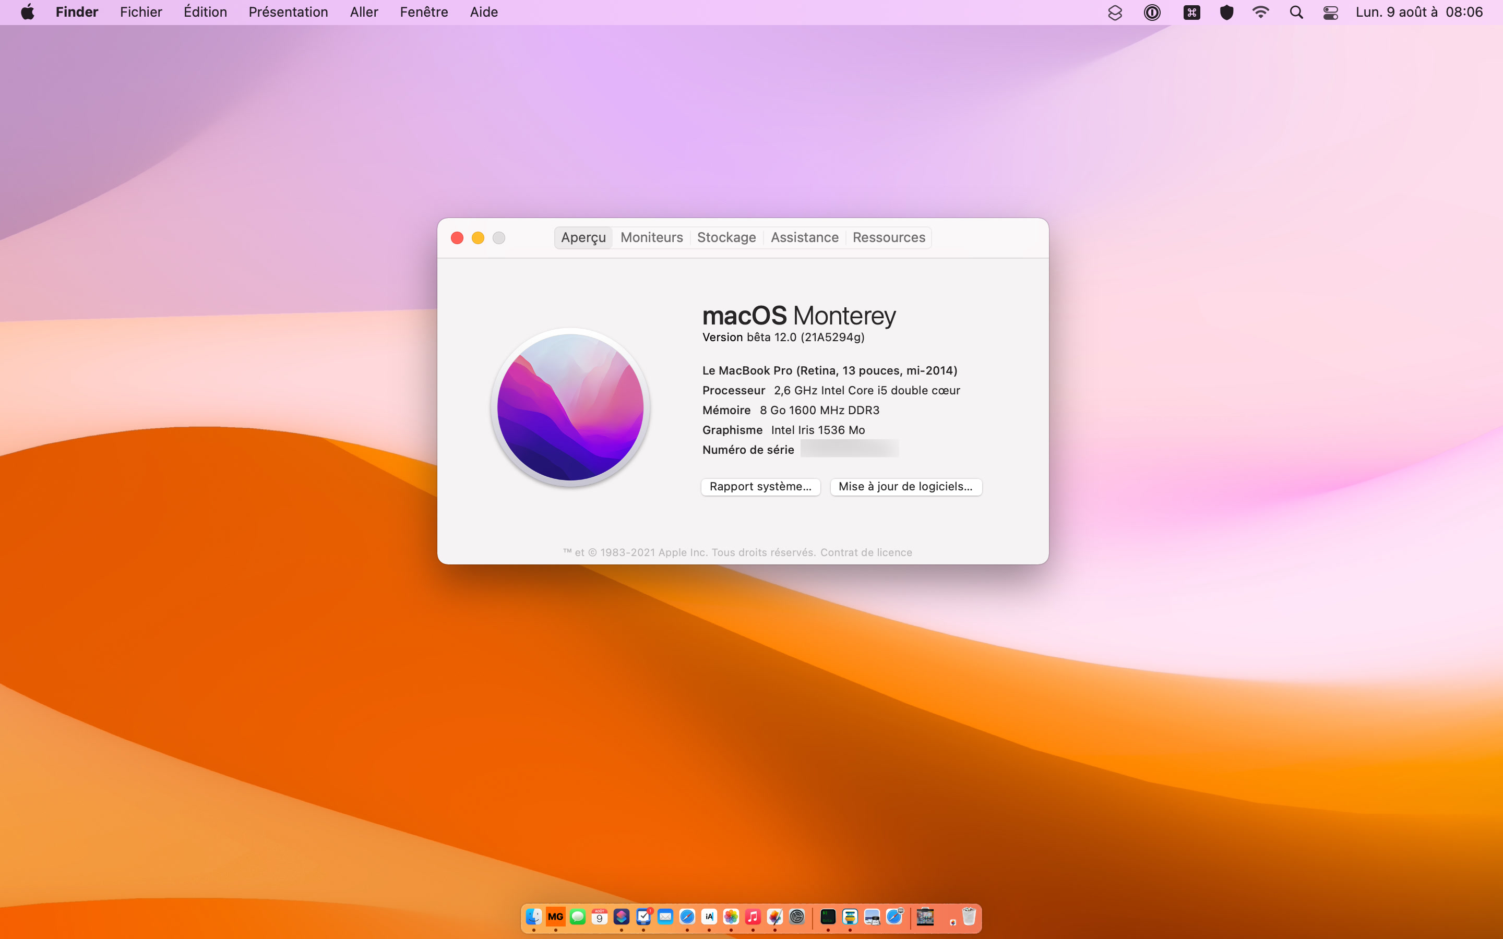Open Finder from the Dock
The width and height of the screenshot is (1503, 939).
coord(533,917)
